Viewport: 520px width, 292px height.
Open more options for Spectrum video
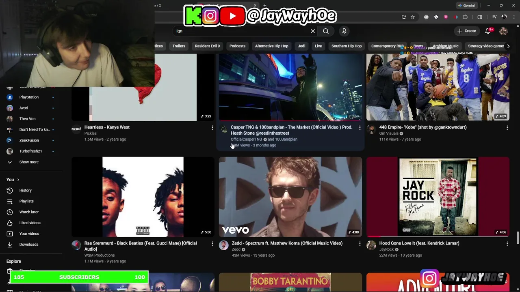[x=360, y=244]
